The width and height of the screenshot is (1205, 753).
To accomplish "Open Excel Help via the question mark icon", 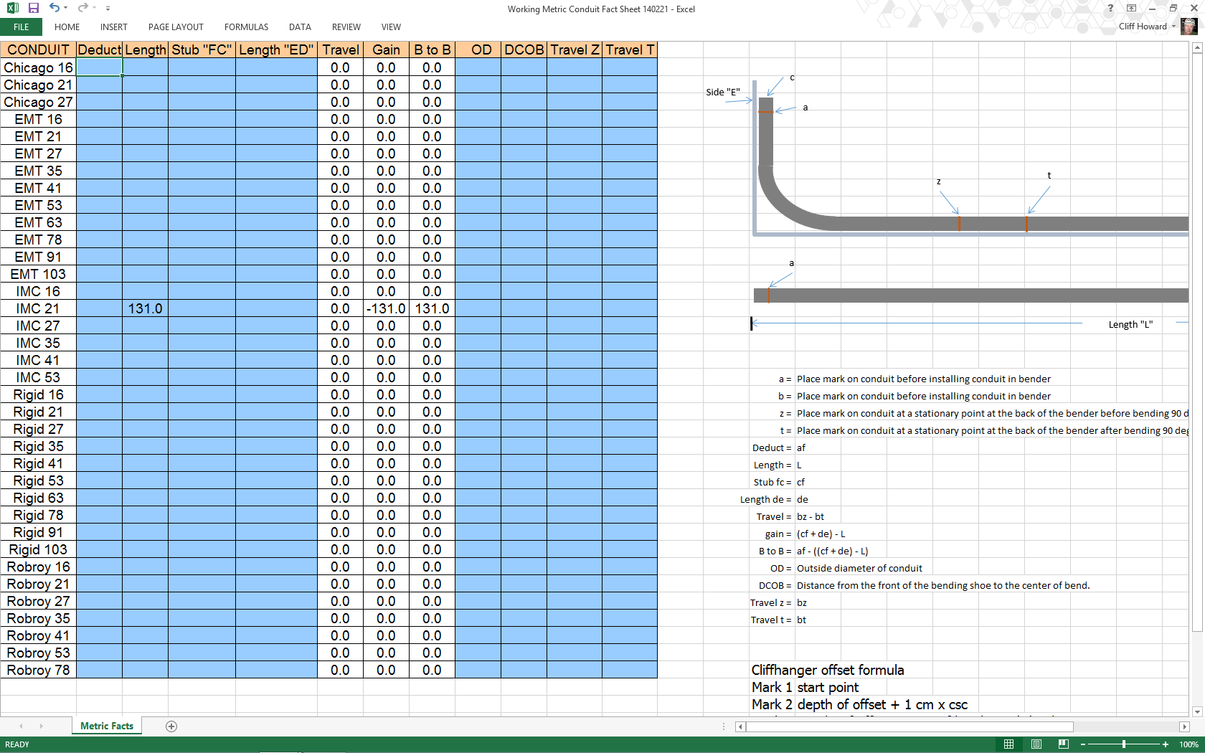I will tap(1110, 9).
